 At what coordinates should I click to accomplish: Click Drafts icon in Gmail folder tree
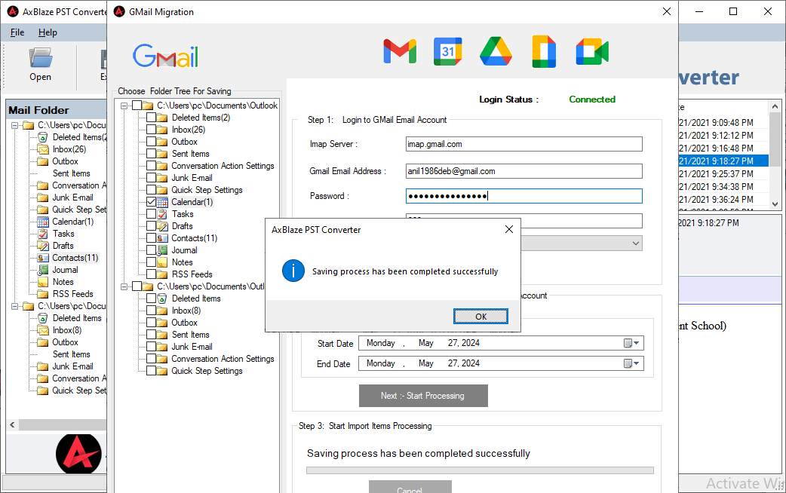pyautogui.click(x=162, y=226)
